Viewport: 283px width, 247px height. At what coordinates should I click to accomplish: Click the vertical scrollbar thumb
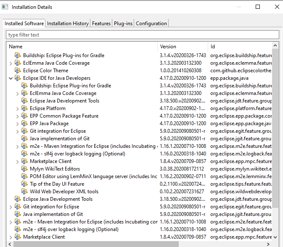pos(275,128)
